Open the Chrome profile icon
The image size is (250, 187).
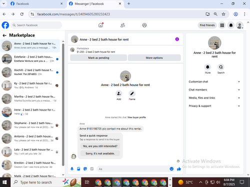point(235,14)
